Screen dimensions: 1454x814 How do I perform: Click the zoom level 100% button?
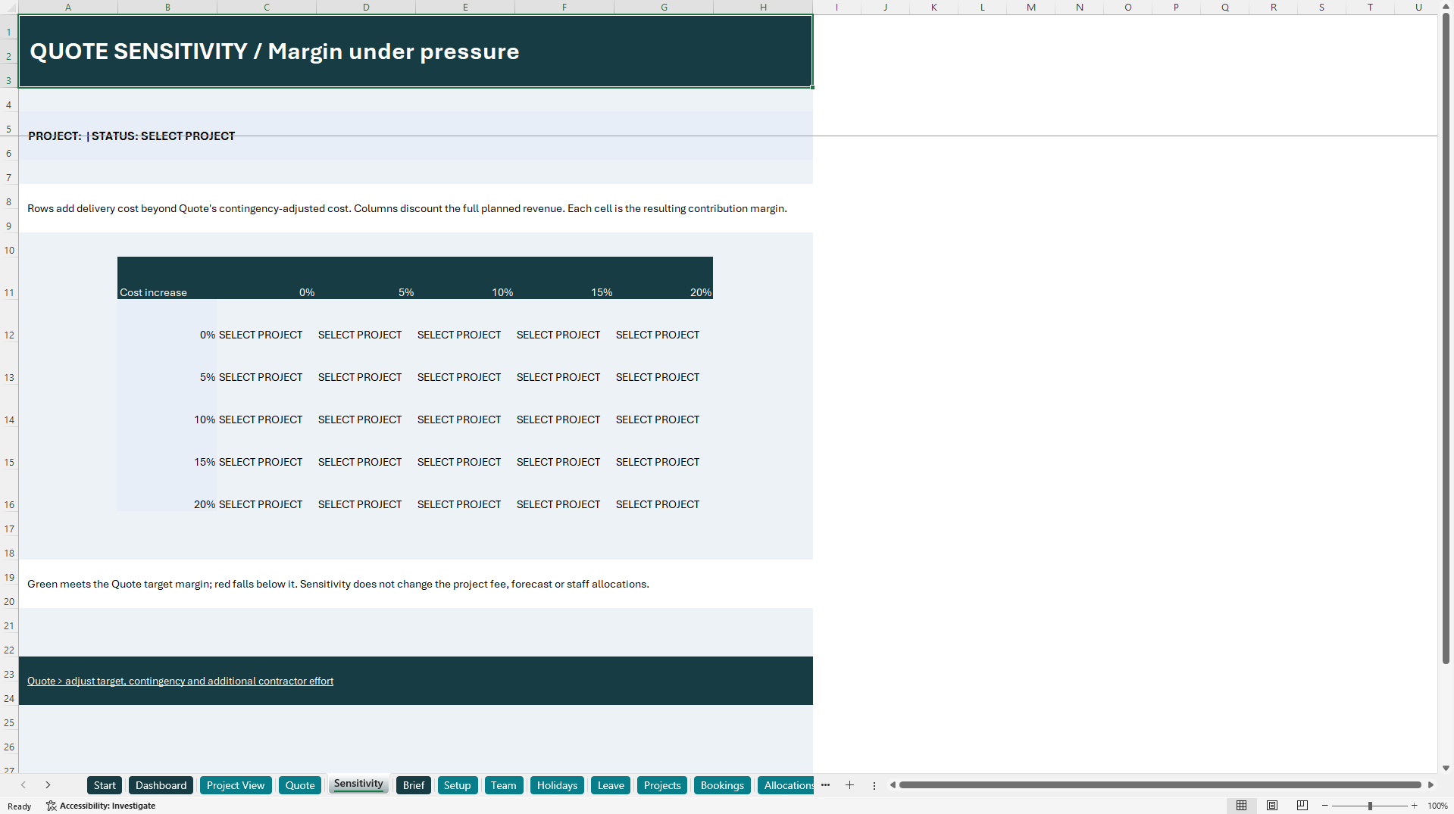click(1437, 806)
